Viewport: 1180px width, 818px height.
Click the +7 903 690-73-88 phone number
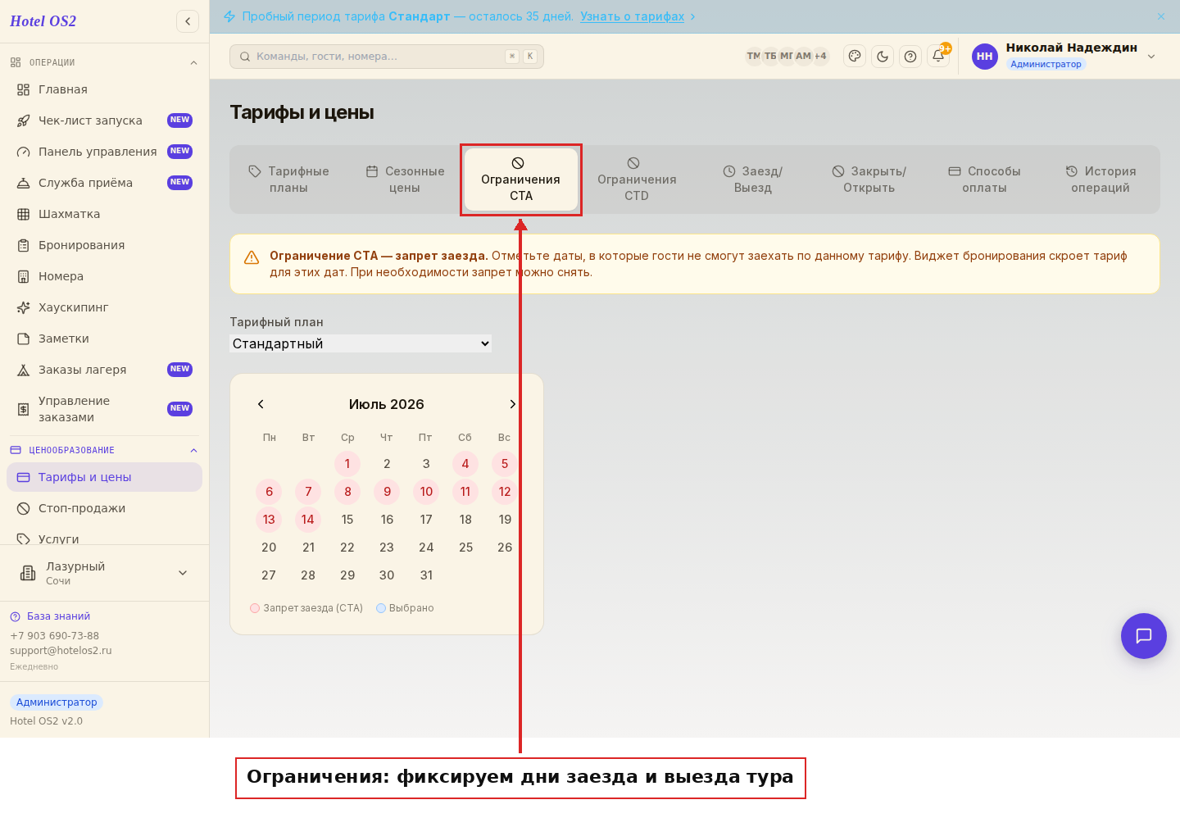54,636
